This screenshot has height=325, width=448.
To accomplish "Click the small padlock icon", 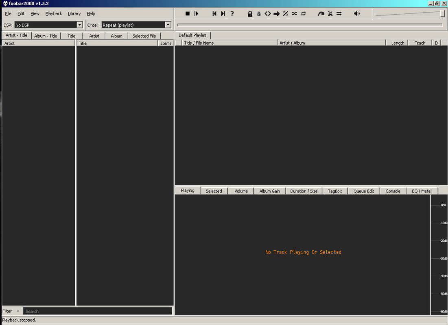I will coord(259,14).
